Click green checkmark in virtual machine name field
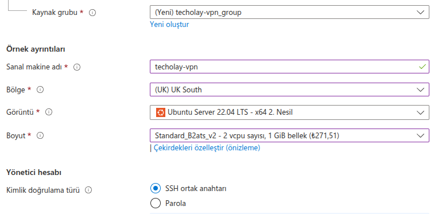The width and height of the screenshot is (442, 214). pos(422,67)
